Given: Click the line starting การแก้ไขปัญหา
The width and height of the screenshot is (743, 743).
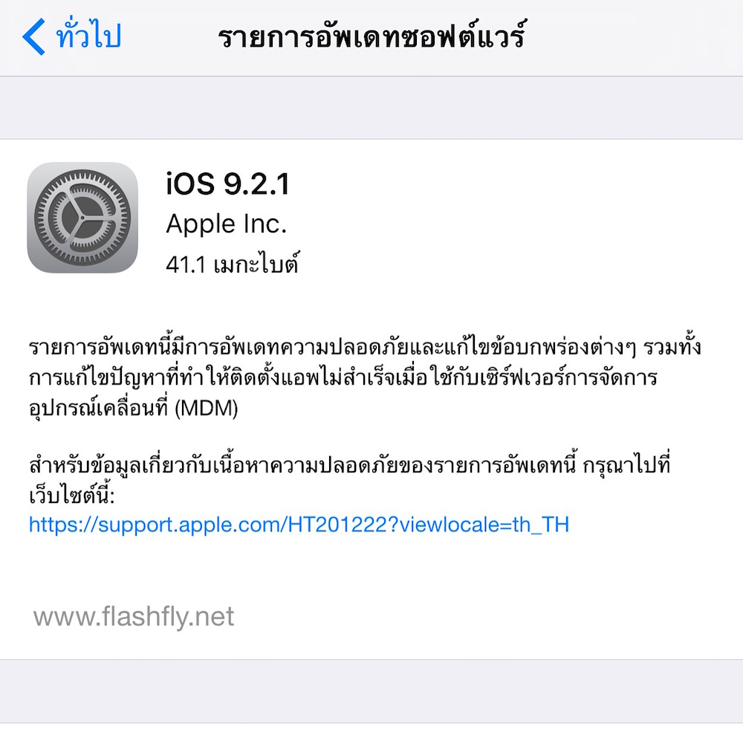Looking at the screenshot, I should pos(343,377).
